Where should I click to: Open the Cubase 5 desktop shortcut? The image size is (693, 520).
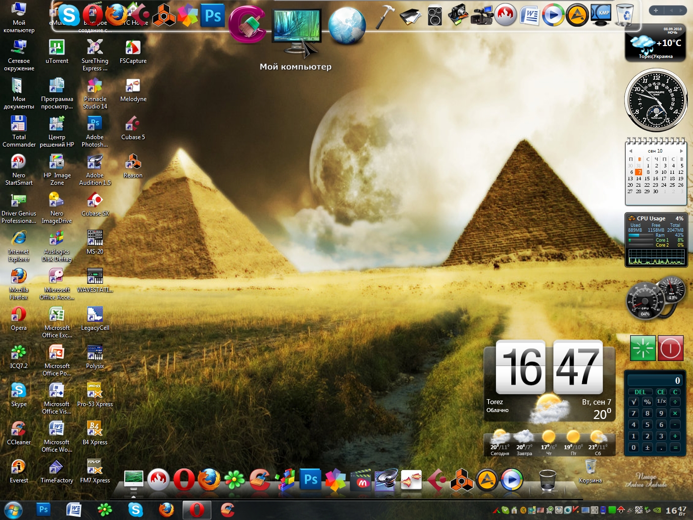133,124
